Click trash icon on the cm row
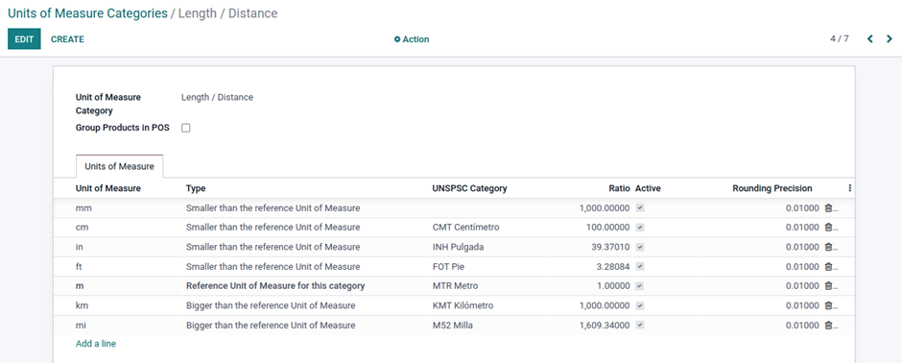The height and width of the screenshot is (363, 902). click(828, 228)
